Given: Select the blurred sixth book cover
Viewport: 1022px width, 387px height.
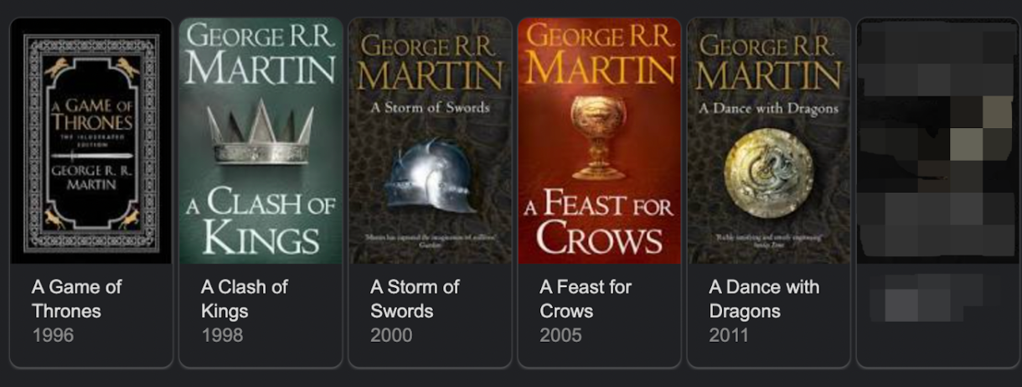Looking at the screenshot, I should tap(937, 142).
